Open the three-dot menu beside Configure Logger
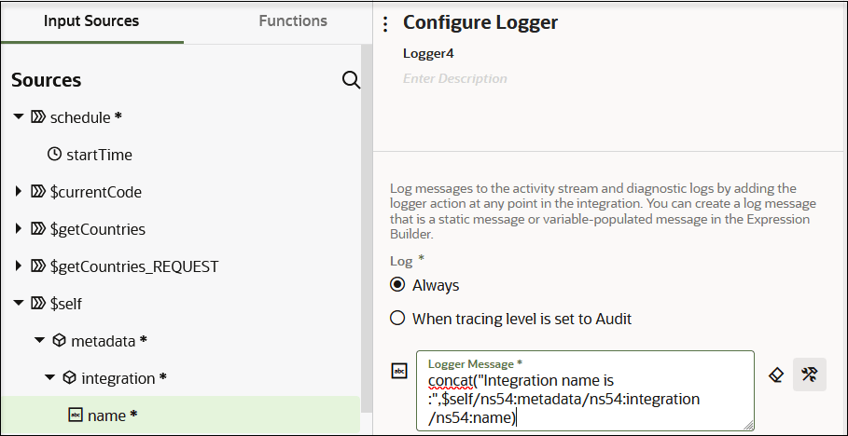 [x=385, y=24]
